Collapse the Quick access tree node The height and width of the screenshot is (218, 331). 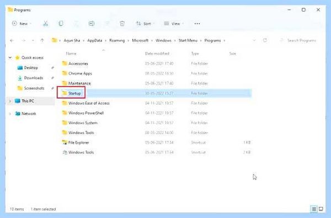[10, 57]
